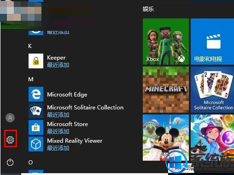
Task: Open the Xbox live tile
Action: coord(166,42)
